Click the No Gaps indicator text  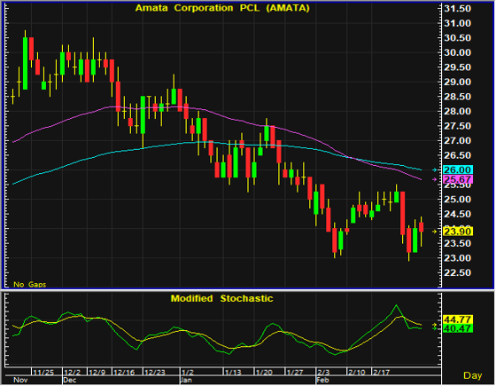pos(30,284)
